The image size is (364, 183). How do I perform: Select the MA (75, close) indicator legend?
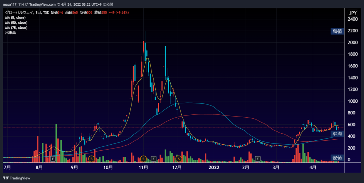pyautogui.click(x=16, y=28)
